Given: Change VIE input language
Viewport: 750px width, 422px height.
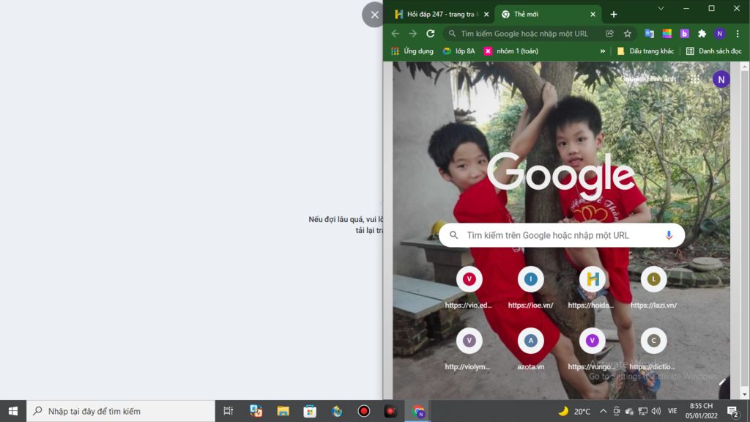Looking at the screenshot, I should click(x=672, y=411).
